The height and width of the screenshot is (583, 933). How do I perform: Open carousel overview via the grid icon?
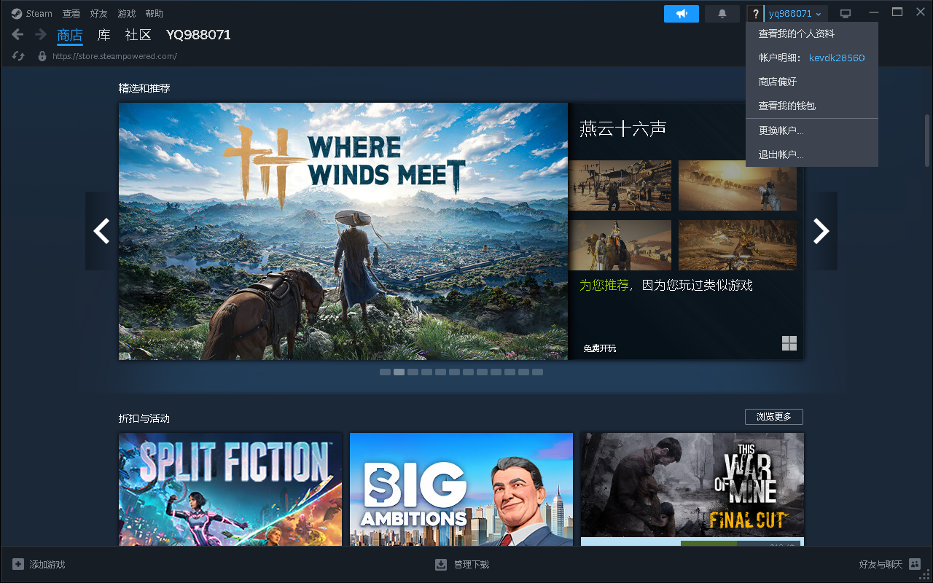point(789,343)
